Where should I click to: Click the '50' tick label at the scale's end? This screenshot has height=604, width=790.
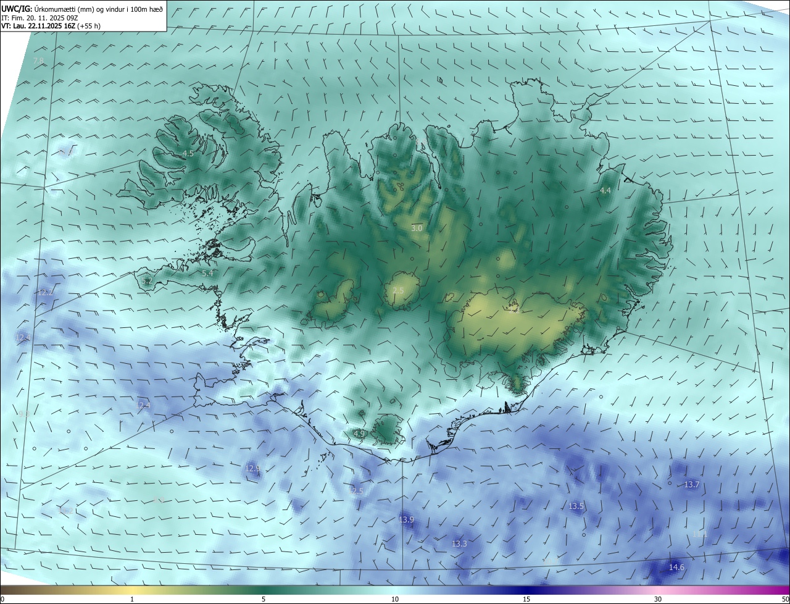pos(785,599)
